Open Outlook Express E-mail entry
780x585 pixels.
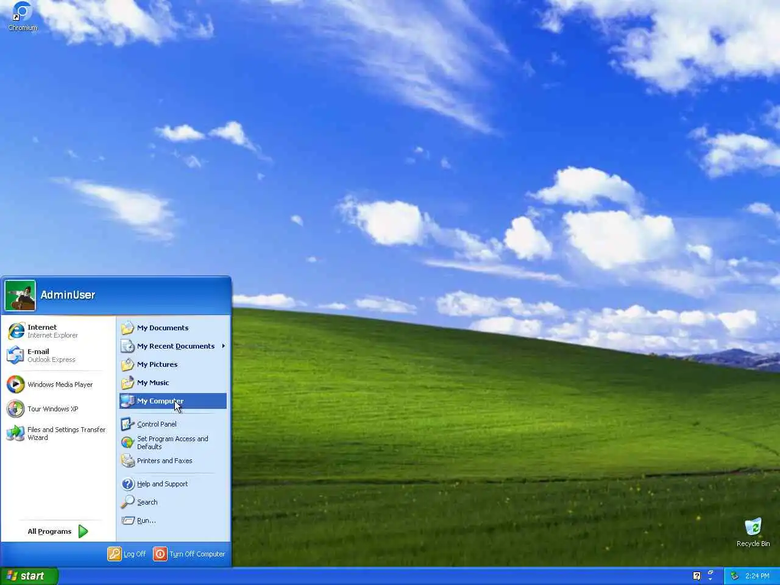[58, 355]
